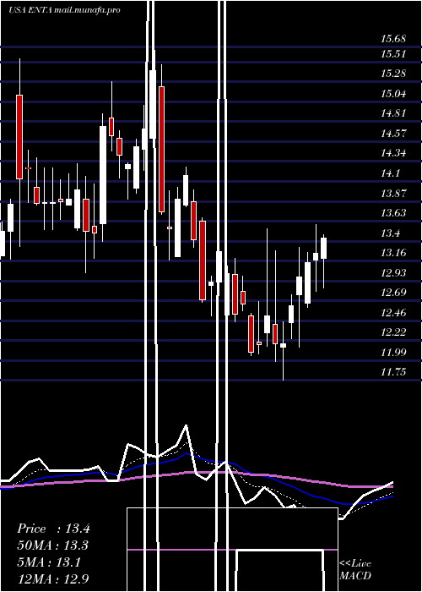Select the 15.68 price level label
This screenshot has height=592, width=422.
pos(393,39)
